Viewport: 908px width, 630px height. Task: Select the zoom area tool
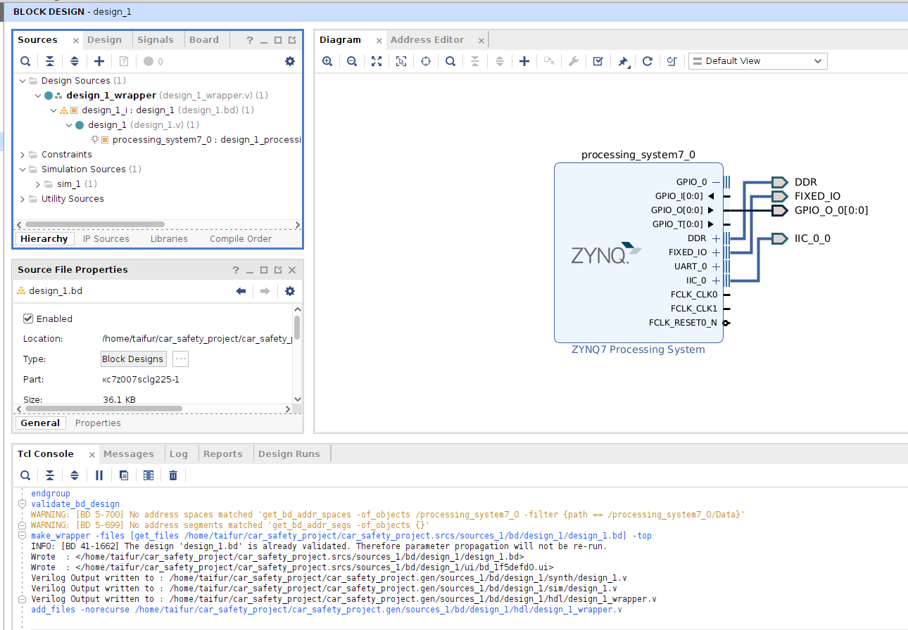[x=401, y=61]
